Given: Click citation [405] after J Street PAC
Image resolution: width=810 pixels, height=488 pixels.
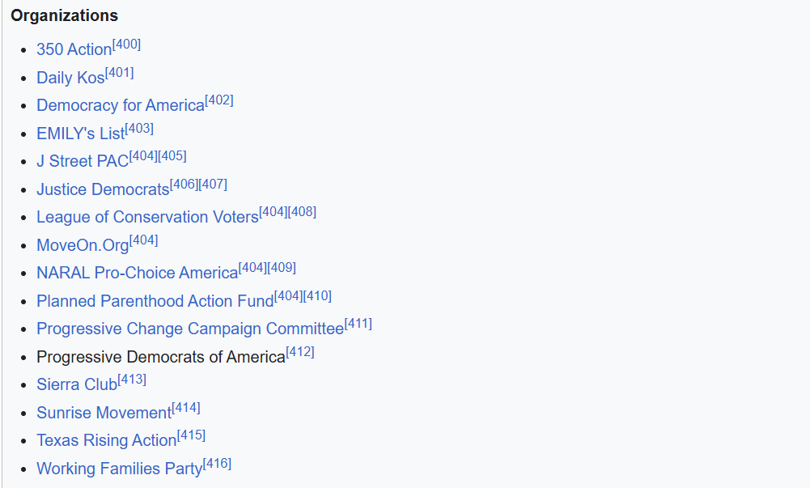Looking at the screenshot, I should coord(172,156).
